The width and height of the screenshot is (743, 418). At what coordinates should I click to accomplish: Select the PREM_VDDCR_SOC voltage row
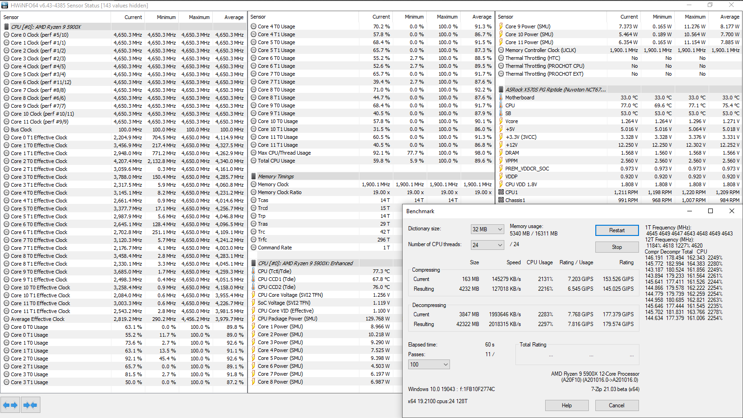[x=619, y=169]
